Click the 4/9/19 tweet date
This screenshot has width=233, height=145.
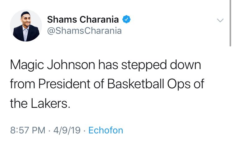click(67, 130)
